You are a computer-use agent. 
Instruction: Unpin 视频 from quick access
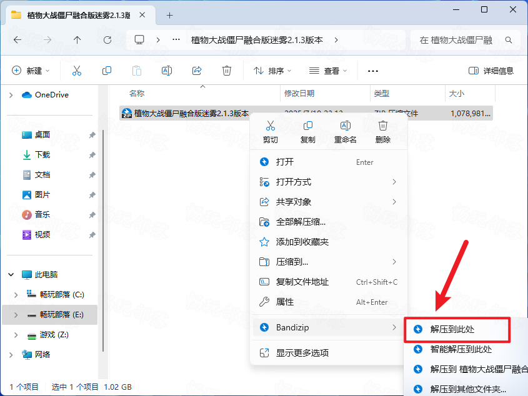(92, 235)
